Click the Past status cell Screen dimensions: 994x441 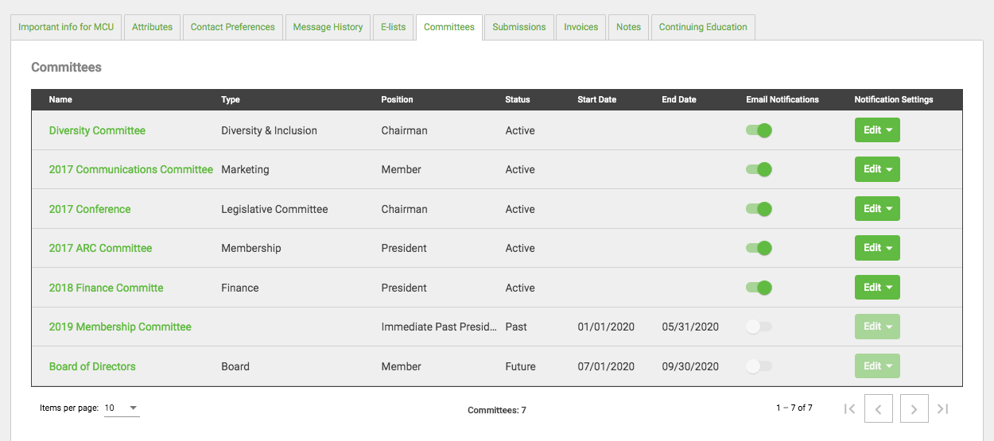coord(516,327)
